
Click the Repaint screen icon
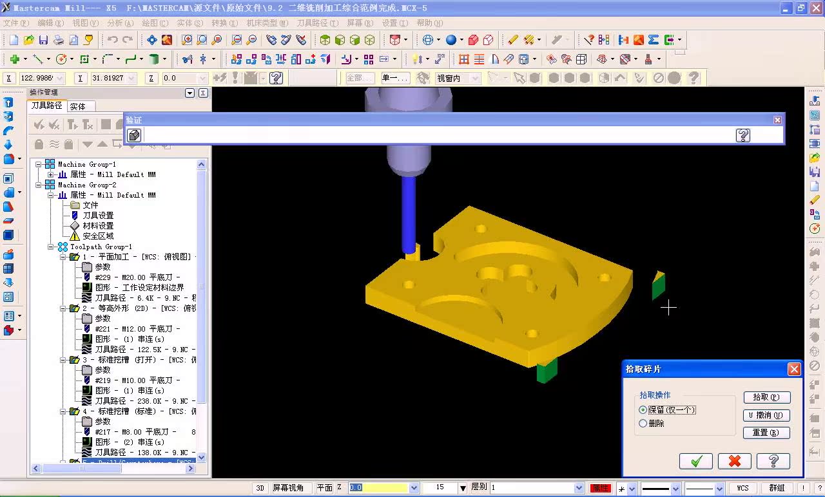click(167, 40)
